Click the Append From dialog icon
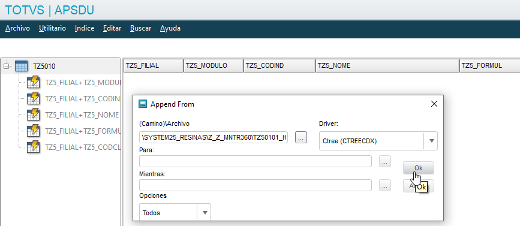The width and height of the screenshot is (520, 226). coord(143,104)
